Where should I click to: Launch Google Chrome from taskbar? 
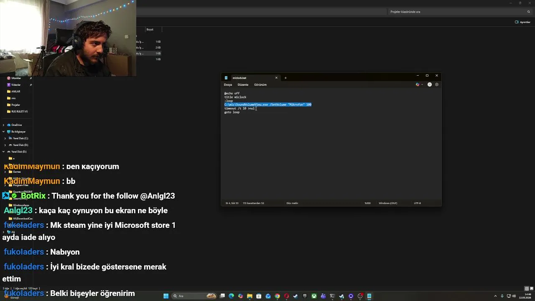click(x=277, y=296)
